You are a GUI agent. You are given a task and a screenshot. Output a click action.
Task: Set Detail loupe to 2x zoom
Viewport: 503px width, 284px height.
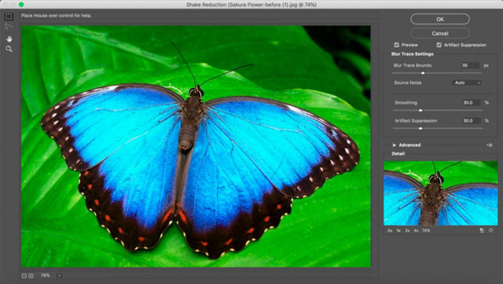click(x=407, y=231)
